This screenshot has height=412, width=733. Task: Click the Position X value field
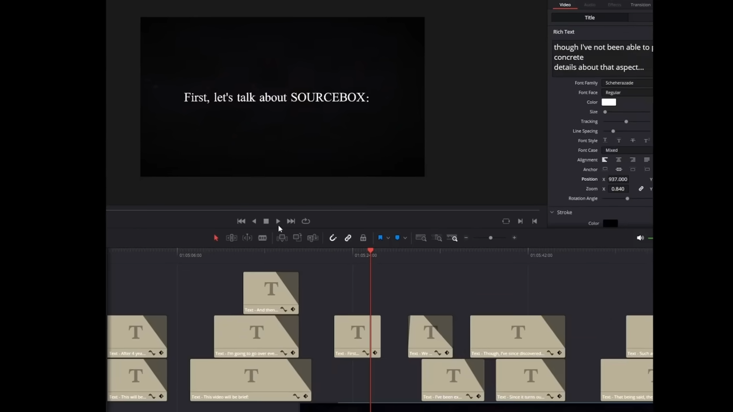click(x=618, y=179)
